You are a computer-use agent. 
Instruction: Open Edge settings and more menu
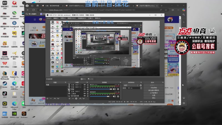[178, 10]
